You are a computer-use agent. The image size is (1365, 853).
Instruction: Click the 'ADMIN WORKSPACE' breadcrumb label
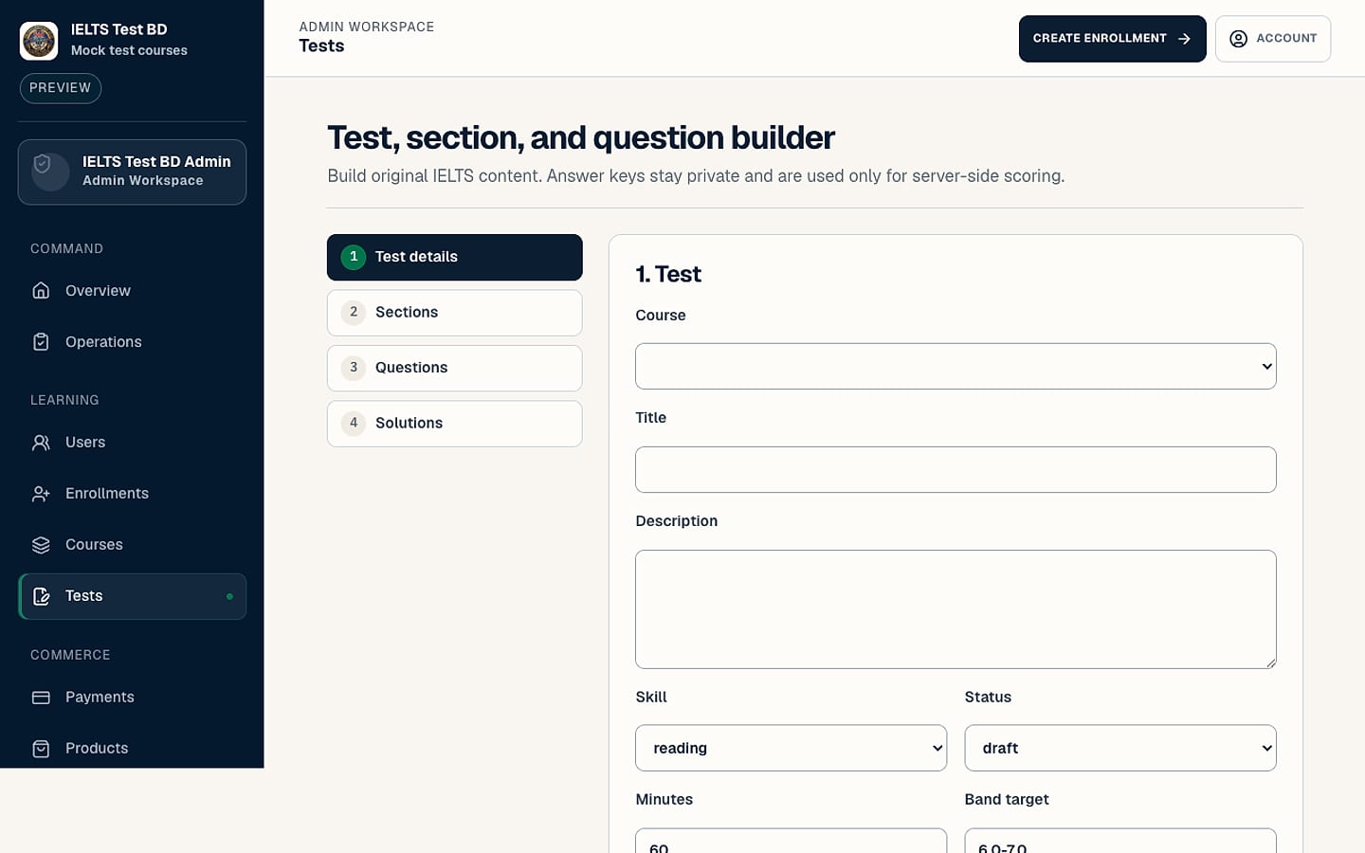367,27
